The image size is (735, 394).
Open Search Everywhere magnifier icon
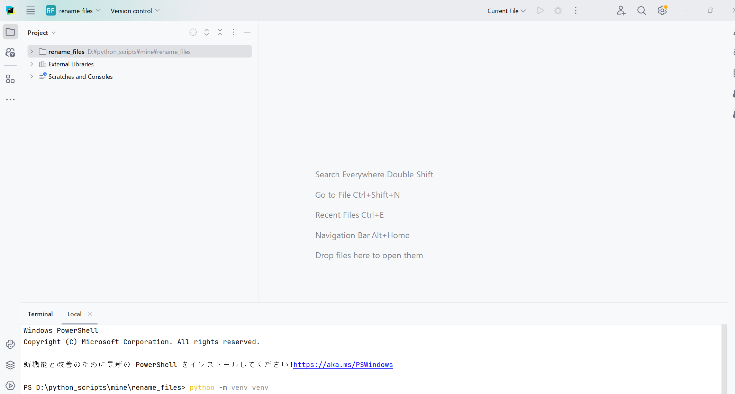(x=642, y=10)
